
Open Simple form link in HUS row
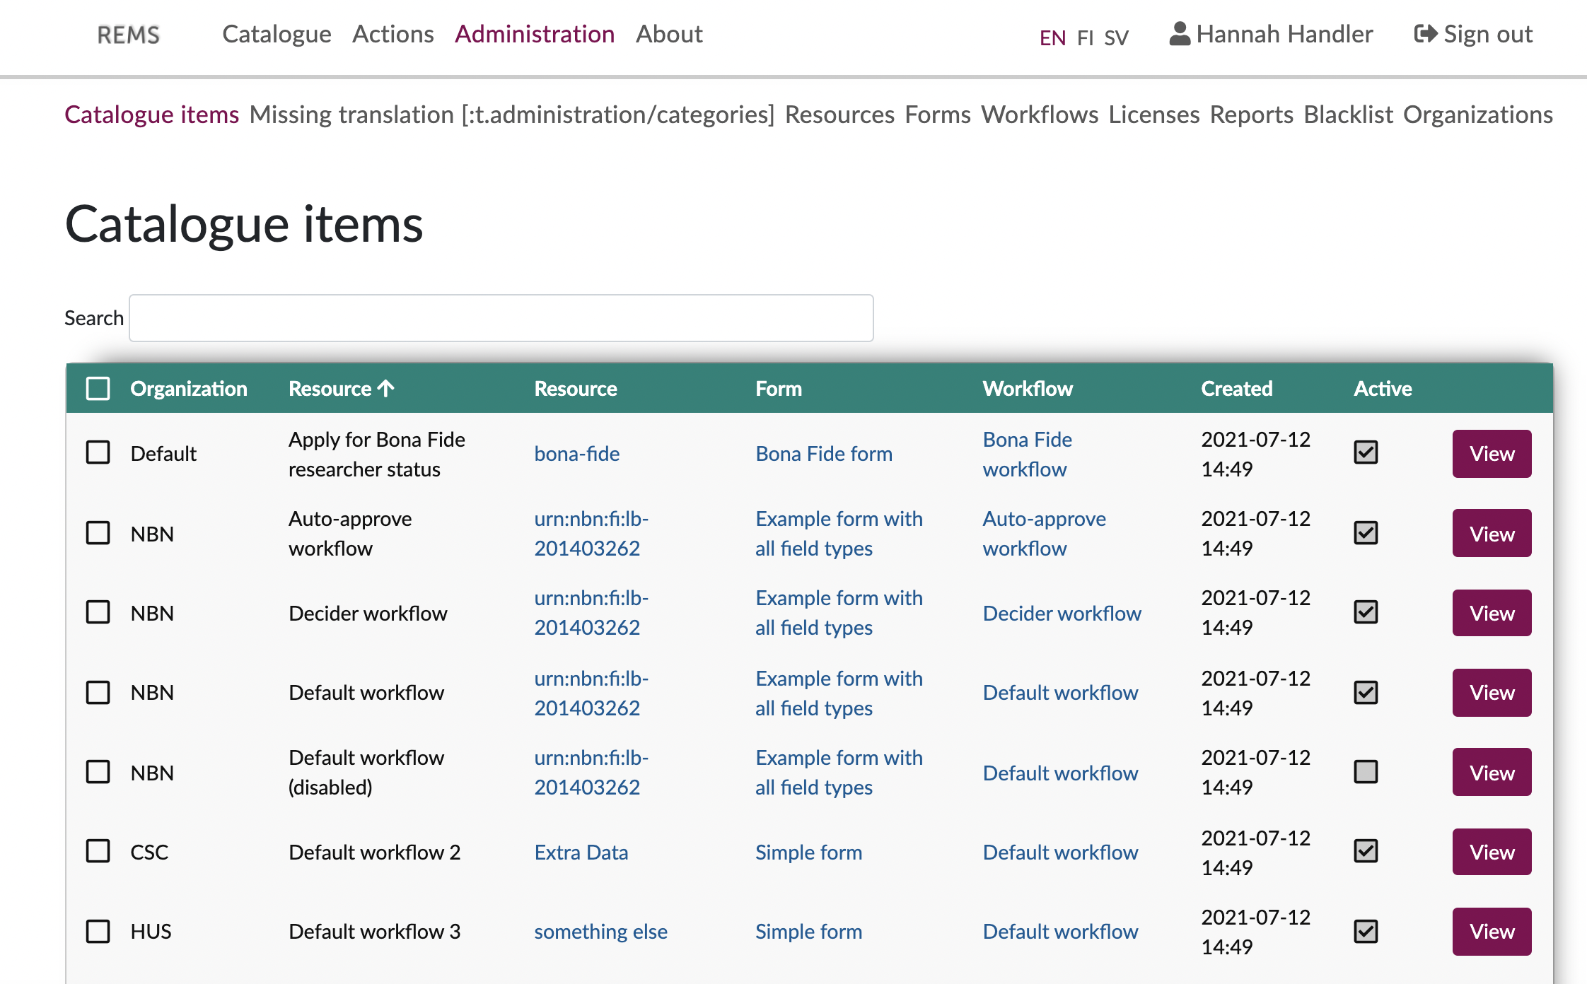pos(808,932)
